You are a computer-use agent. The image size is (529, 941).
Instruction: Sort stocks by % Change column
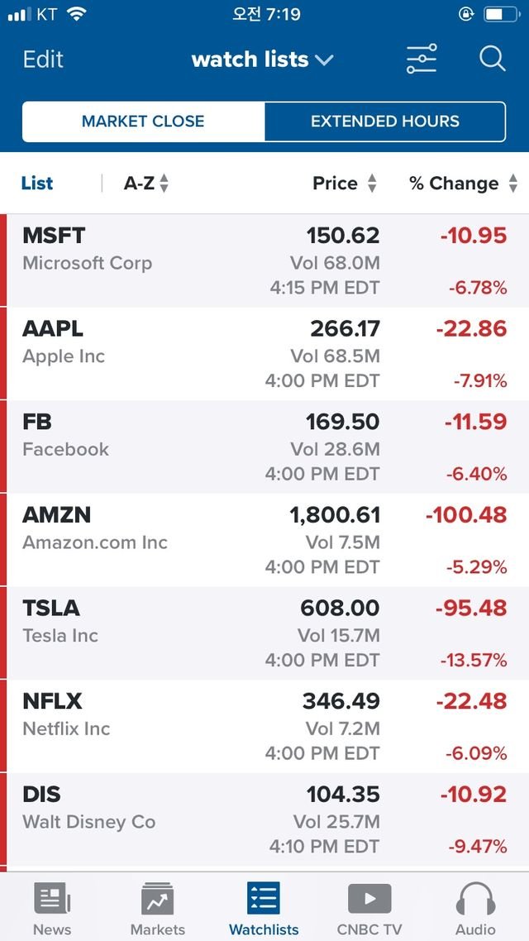[x=463, y=184]
